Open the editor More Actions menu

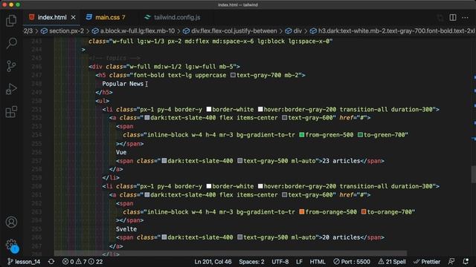(465, 18)
